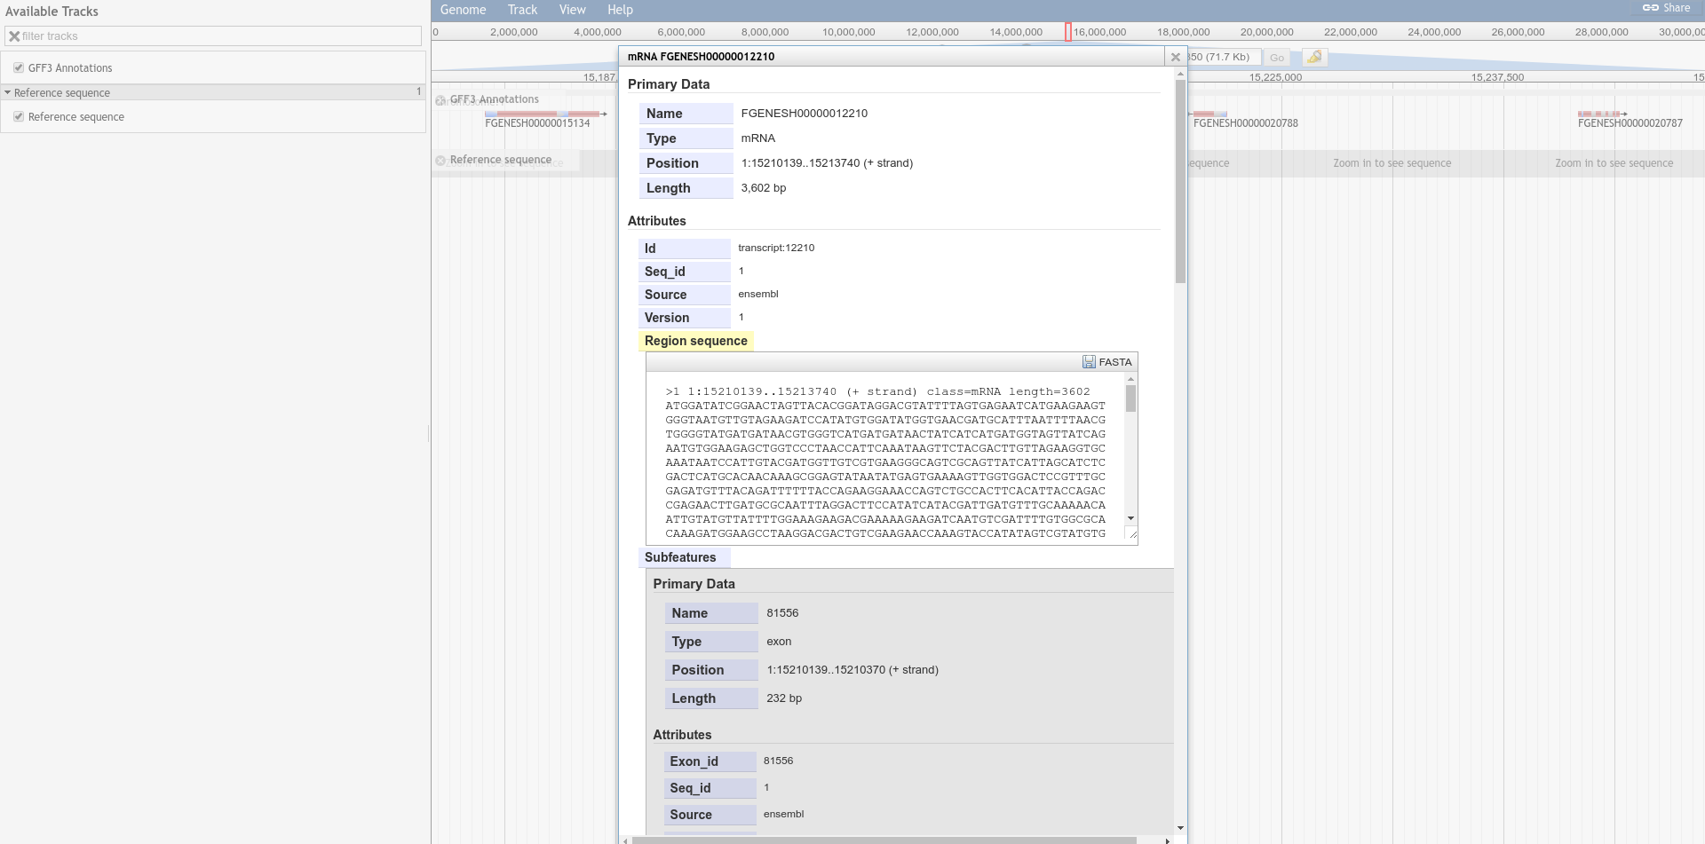
Task: Click the sequence box scroll-down arrow
Action: pos(1130,517)
